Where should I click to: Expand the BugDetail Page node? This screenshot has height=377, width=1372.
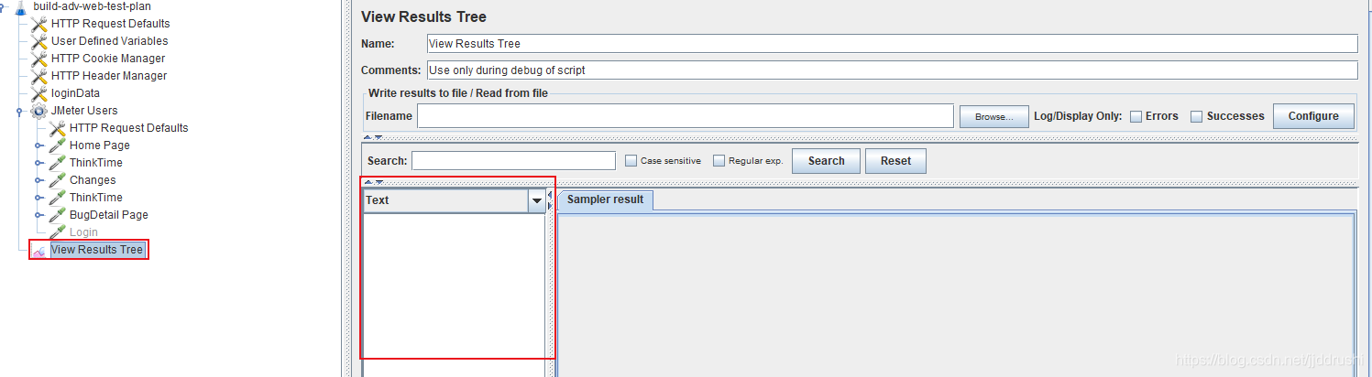tap(38, 215)
